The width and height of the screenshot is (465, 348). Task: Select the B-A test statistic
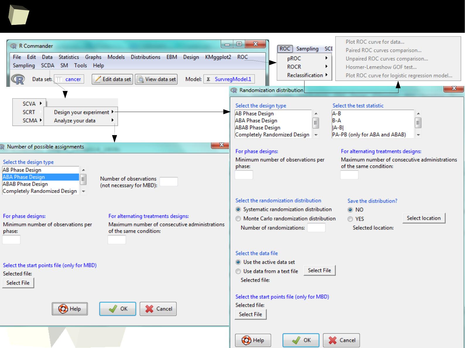coord(372,120)
